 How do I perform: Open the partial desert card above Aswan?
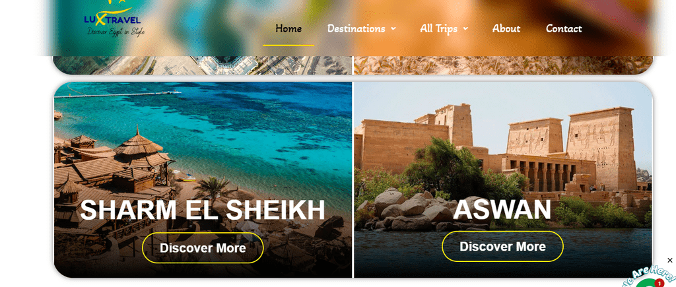502,65
